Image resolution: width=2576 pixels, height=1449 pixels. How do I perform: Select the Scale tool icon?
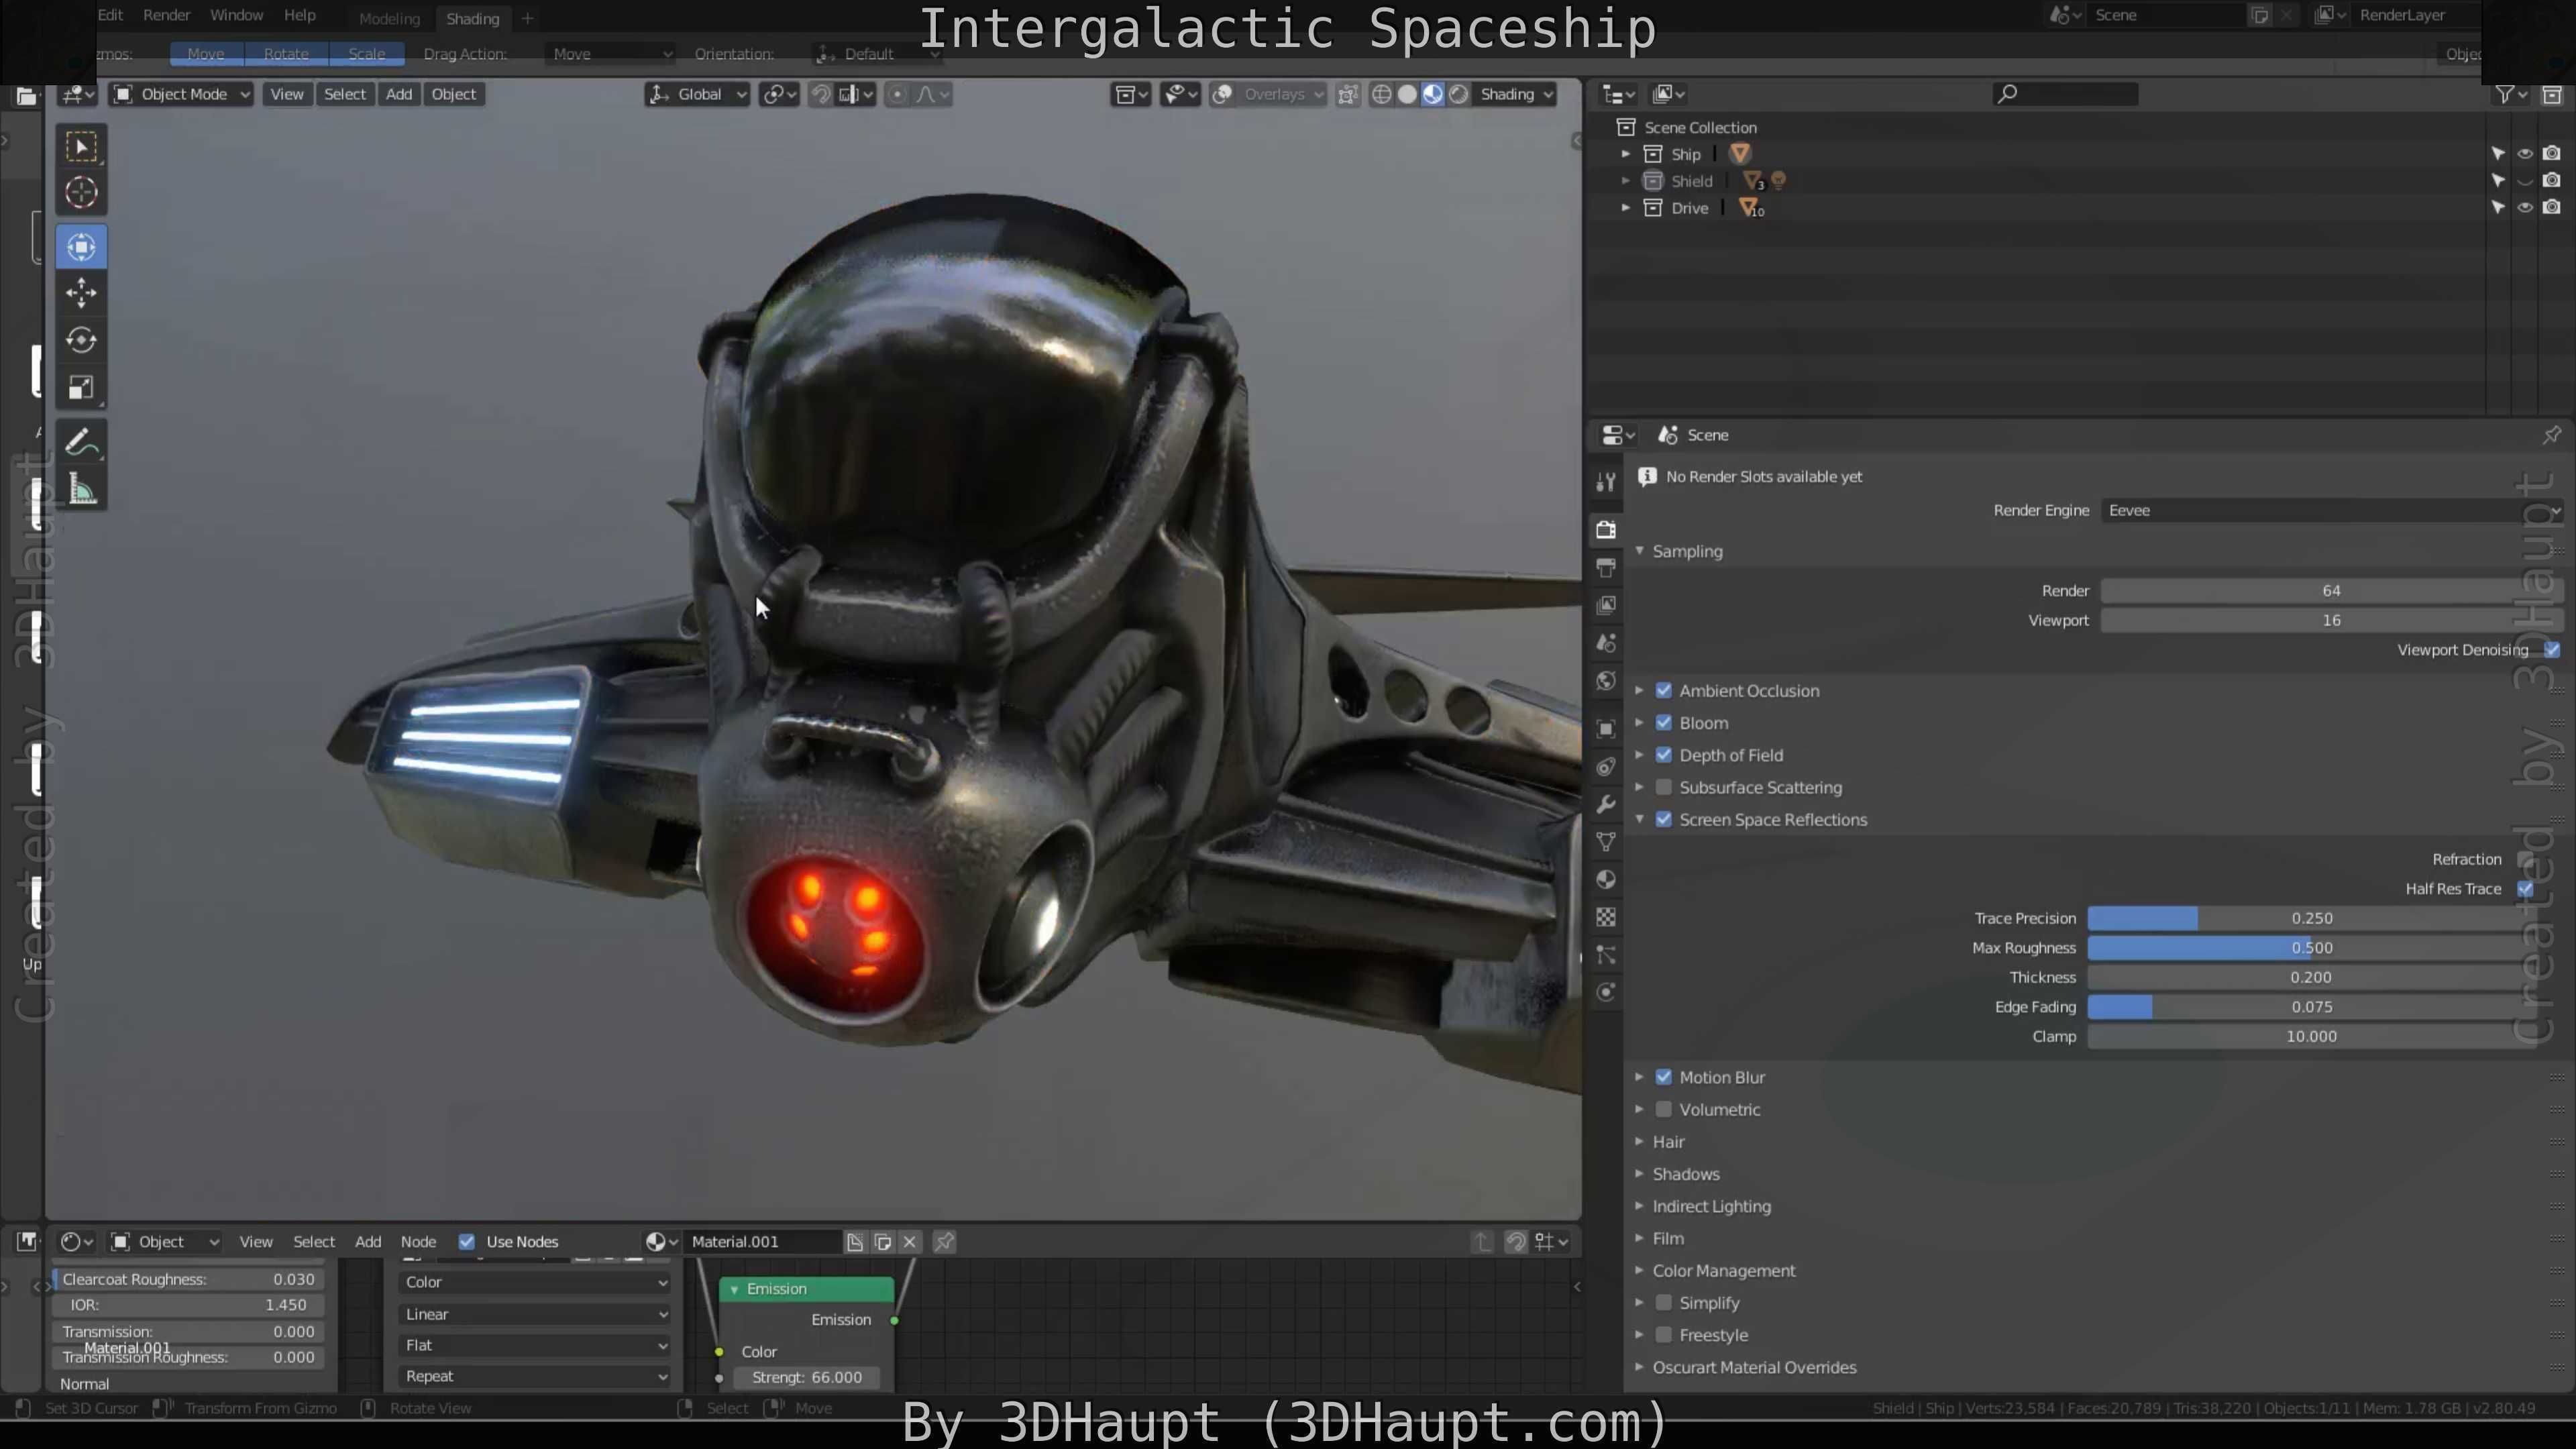click(81, 388)
